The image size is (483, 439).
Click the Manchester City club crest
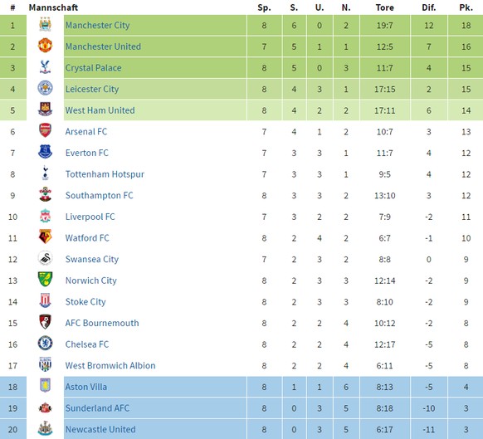[x=45, y=24]
